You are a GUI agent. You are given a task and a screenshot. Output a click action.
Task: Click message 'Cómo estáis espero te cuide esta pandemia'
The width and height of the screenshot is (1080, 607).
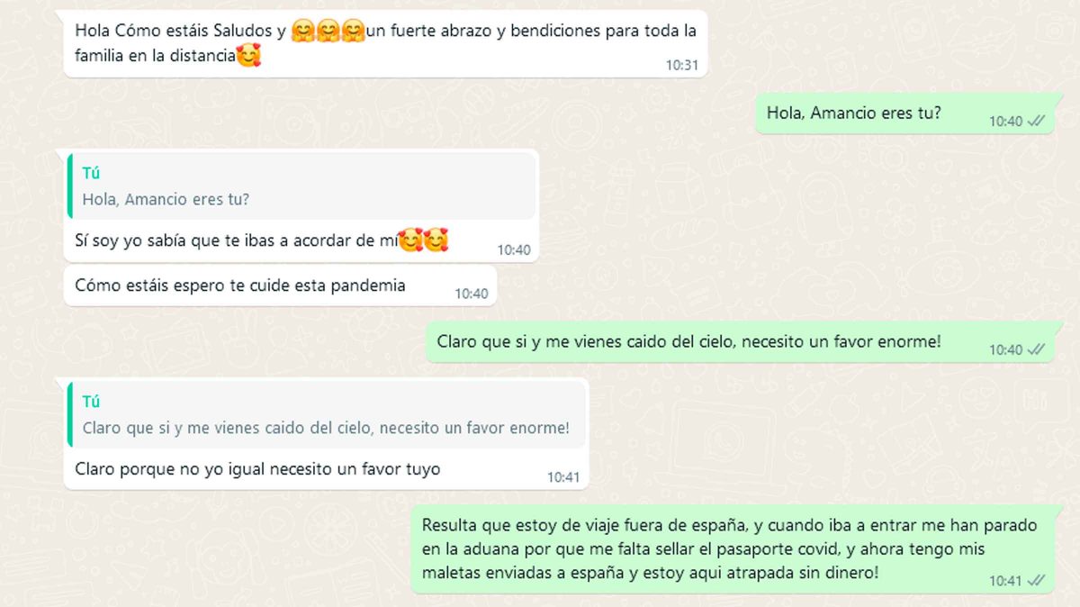[280, 285]
